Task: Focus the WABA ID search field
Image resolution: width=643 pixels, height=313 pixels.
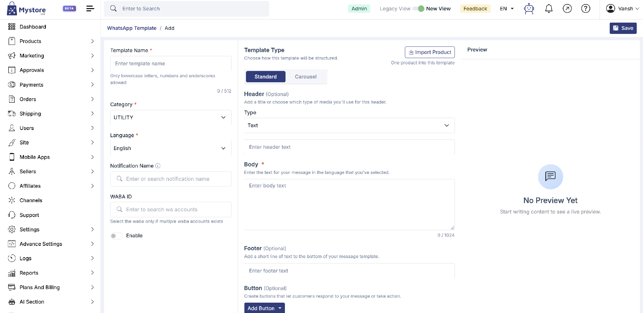Action: pos(171,209)
